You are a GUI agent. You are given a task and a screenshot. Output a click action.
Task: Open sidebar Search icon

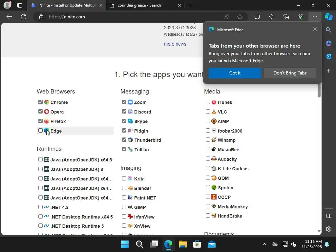tap(328, 30)
